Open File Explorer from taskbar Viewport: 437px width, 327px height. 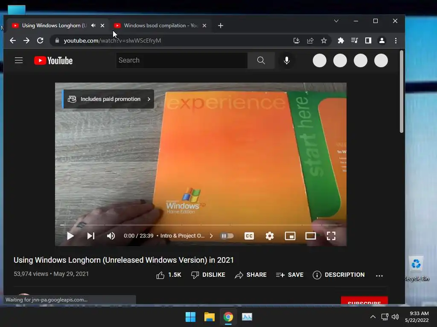209,317
